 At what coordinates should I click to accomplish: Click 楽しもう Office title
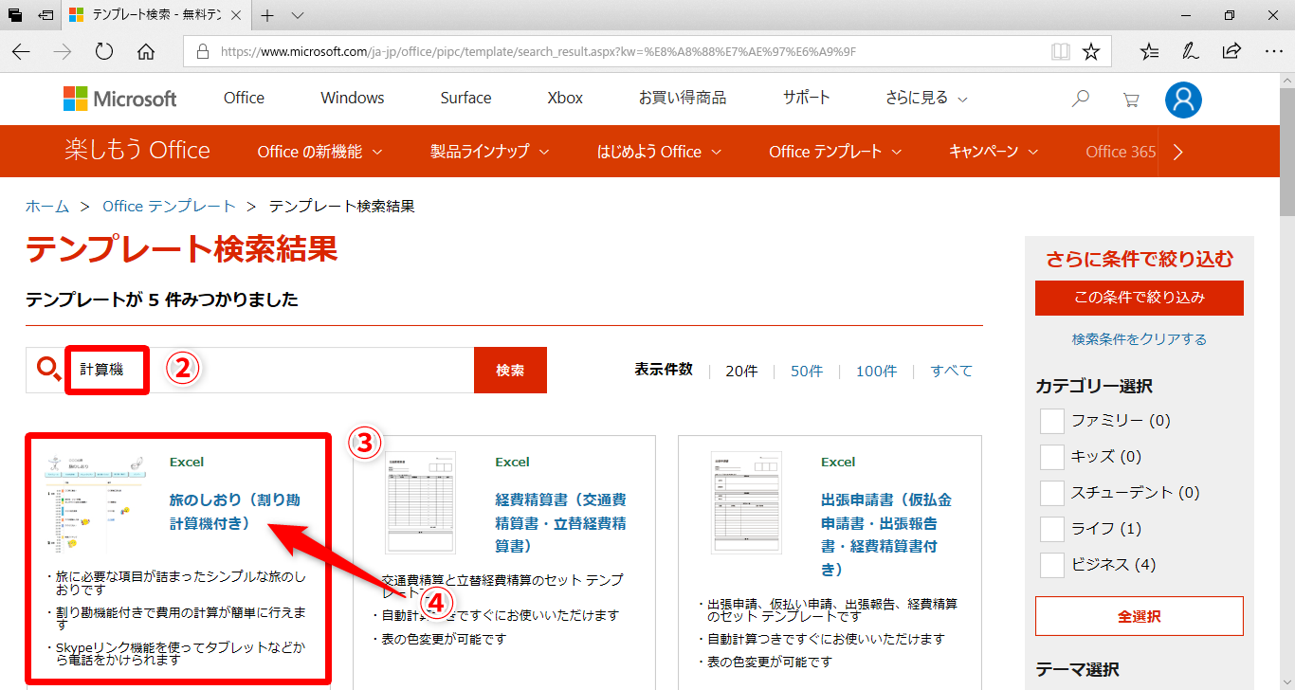(x=137, y=151)
